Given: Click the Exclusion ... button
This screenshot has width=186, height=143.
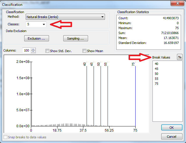Looking at the screenshot, I should point(36,38).
